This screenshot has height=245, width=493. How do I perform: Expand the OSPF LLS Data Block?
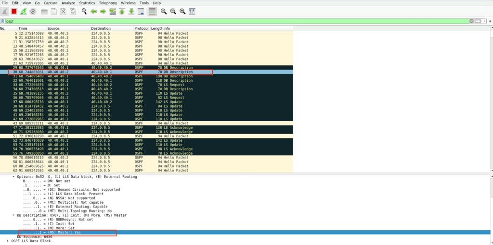[x=7, y=241]
